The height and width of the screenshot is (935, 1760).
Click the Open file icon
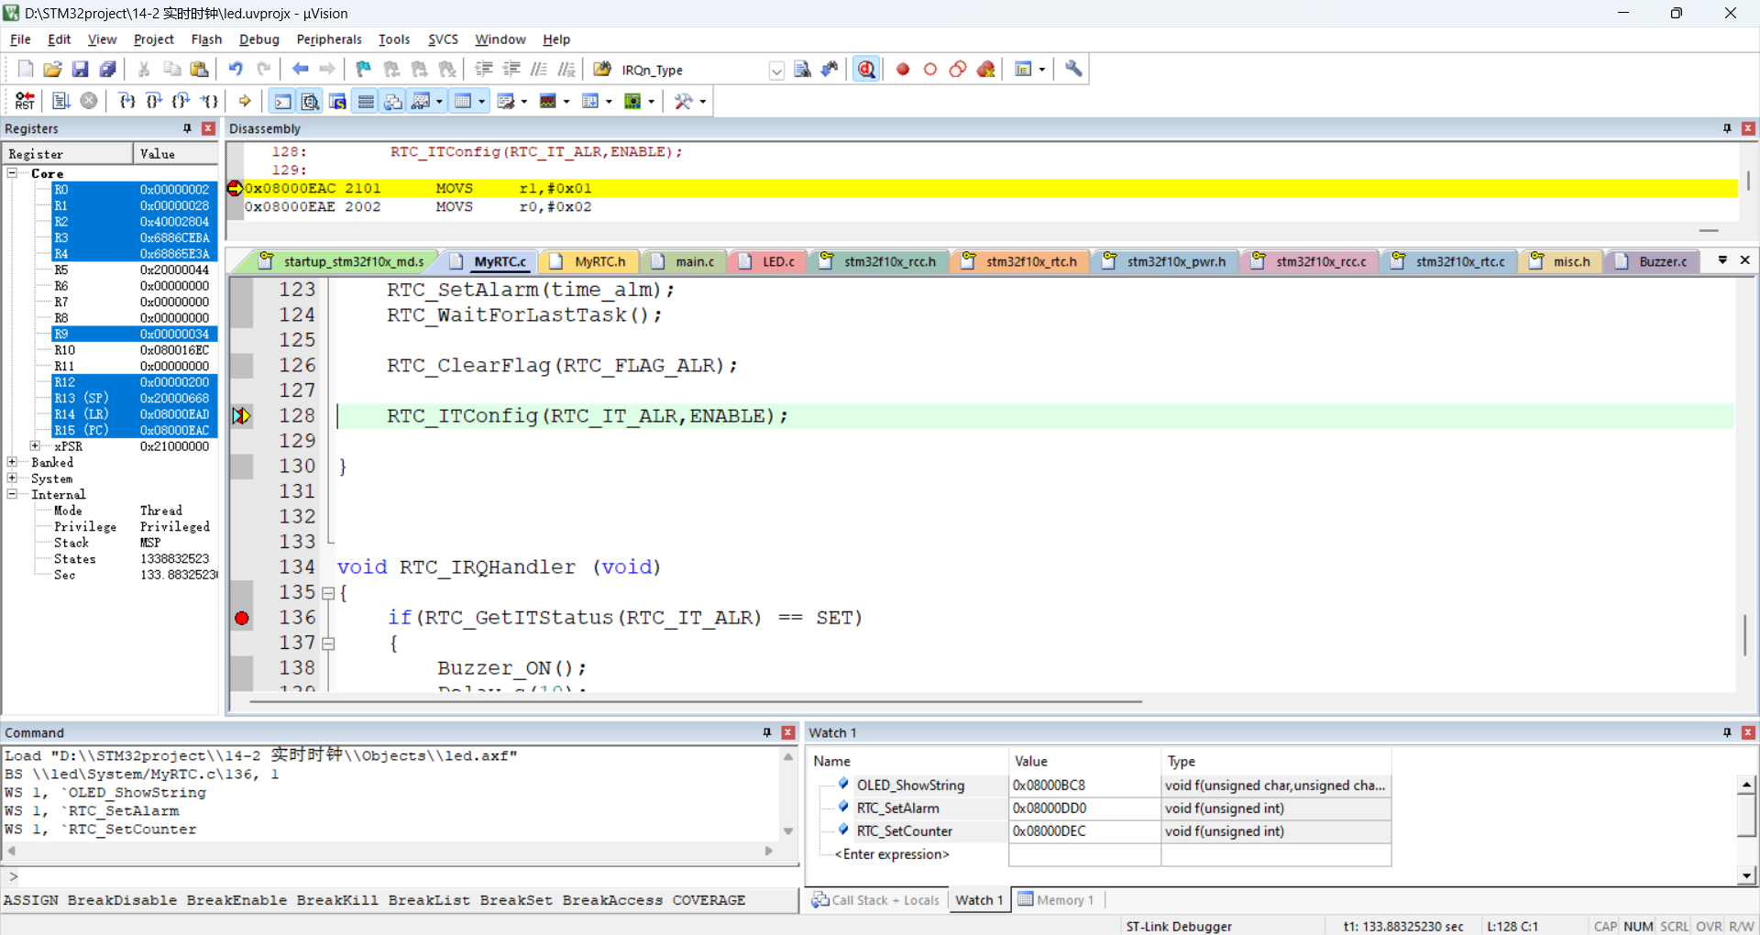click(x=52, y=69)
